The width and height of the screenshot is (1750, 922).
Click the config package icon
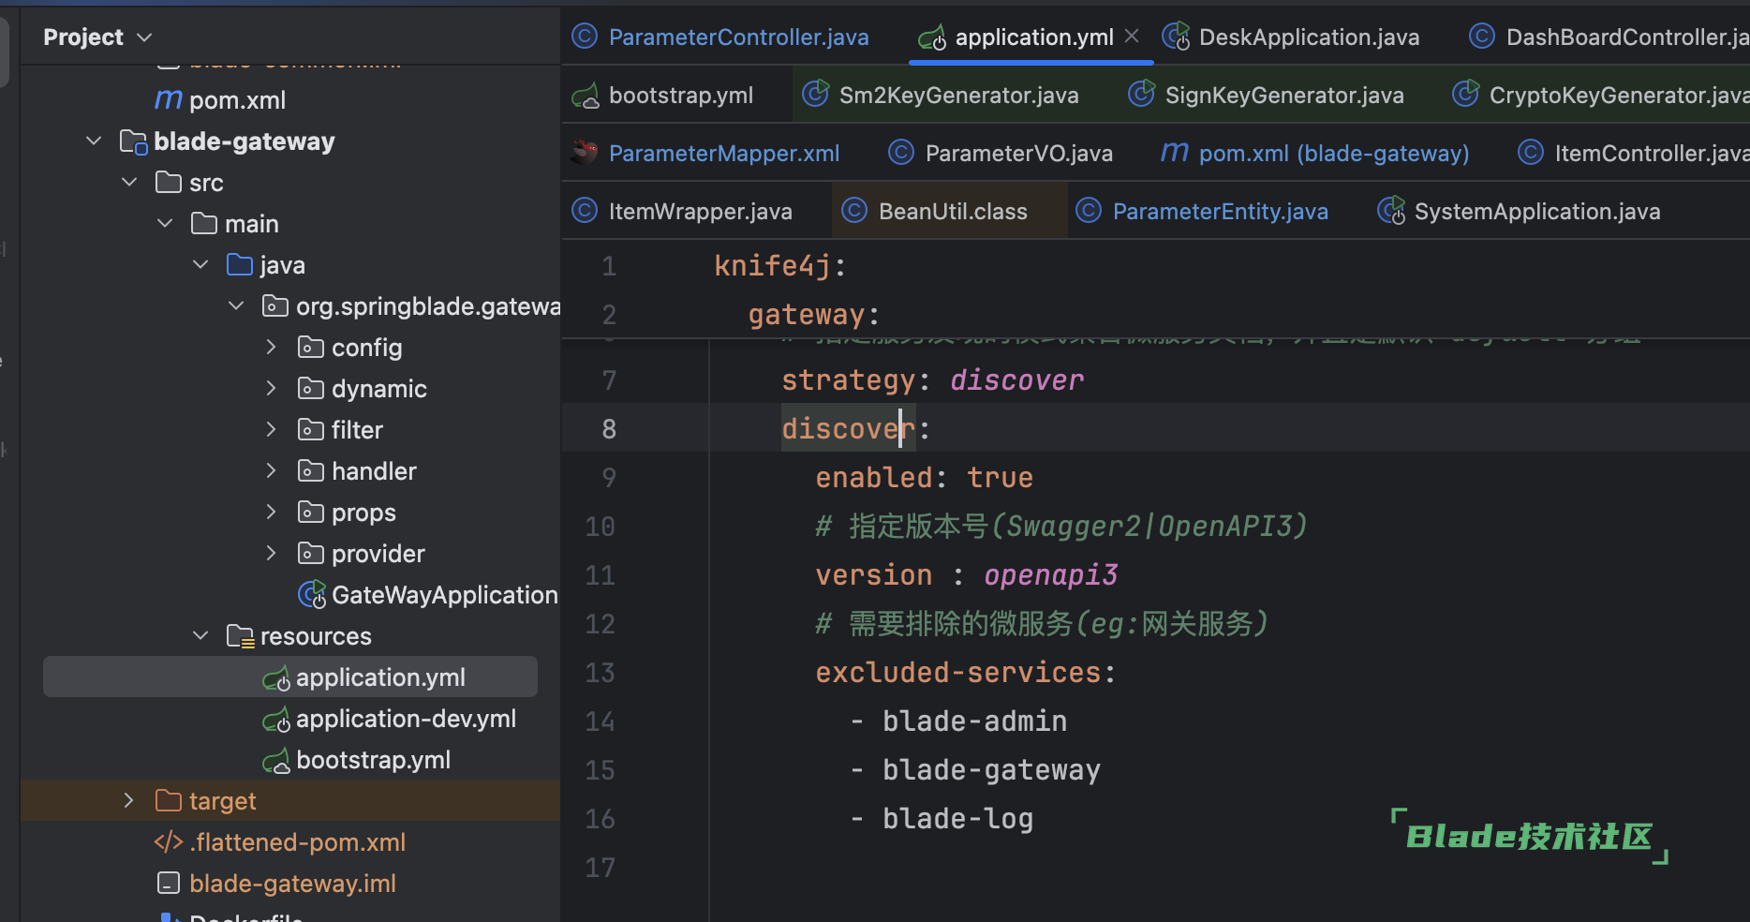point(311,348)
